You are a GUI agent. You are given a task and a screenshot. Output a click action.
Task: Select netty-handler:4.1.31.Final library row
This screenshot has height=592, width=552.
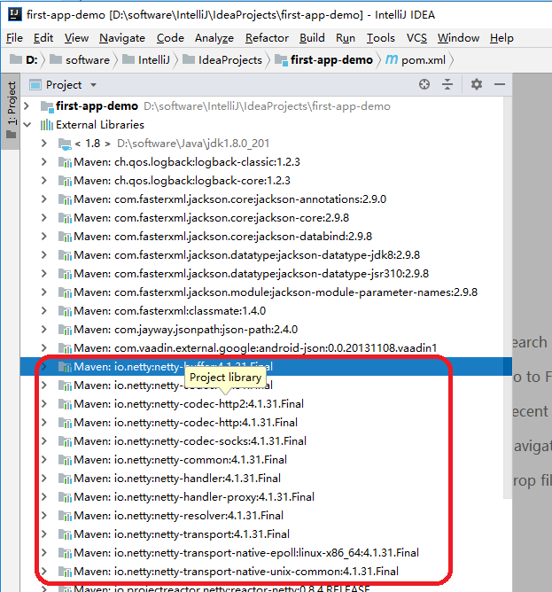pyautogui.click(x=266, y=478)
